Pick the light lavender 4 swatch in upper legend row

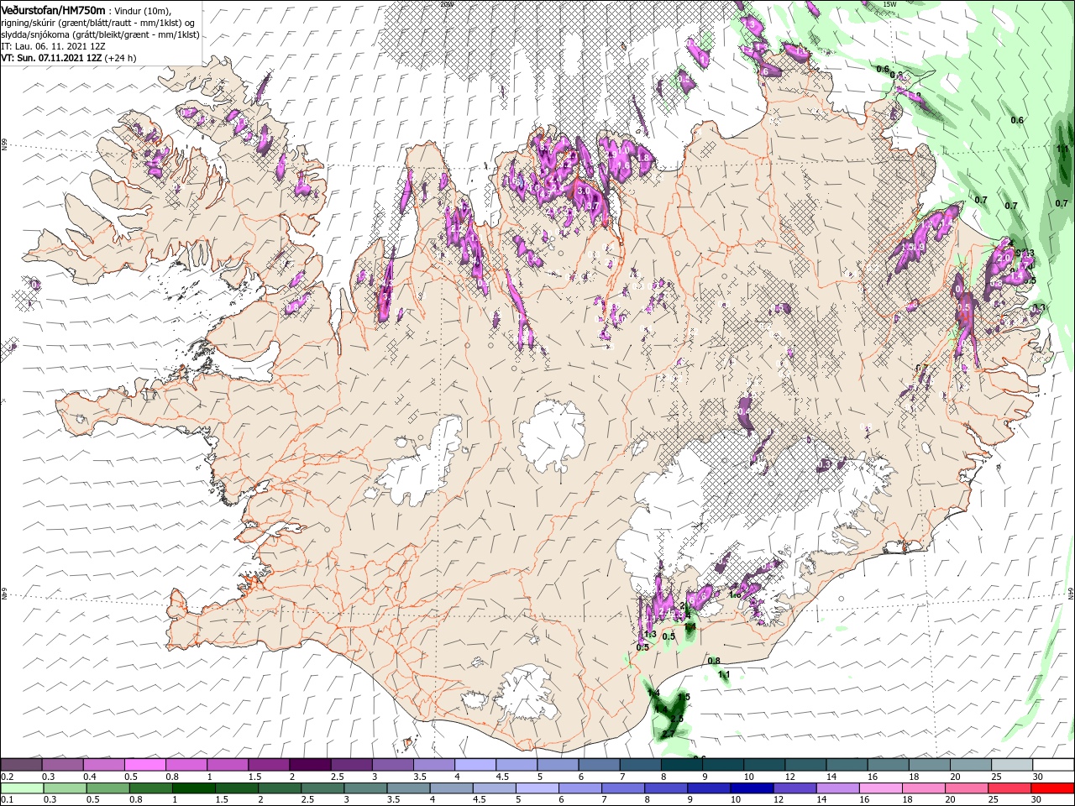click(x=475, y=765)
